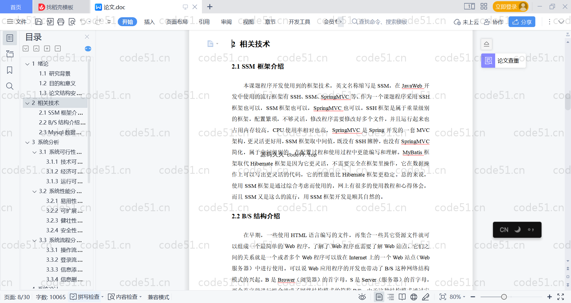Viewport: 571px width, 303px height.
Task: Click the smart outline blue icon
Action: (x=88, y=49)
